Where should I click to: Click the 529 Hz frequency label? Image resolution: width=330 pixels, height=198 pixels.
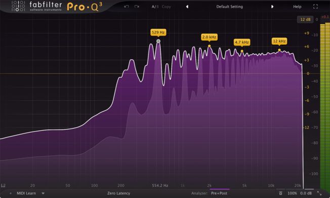pyautogui.click(x=158, y=32)
